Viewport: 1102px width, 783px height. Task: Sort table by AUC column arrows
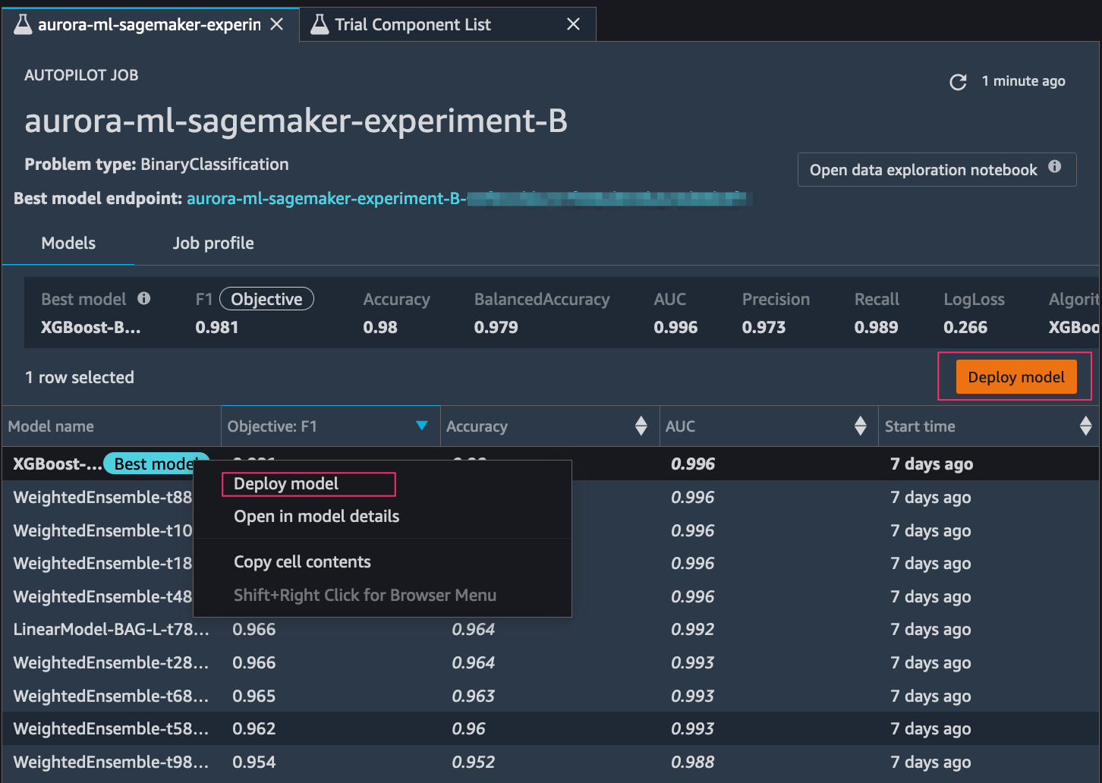click(x=860, y=426)
